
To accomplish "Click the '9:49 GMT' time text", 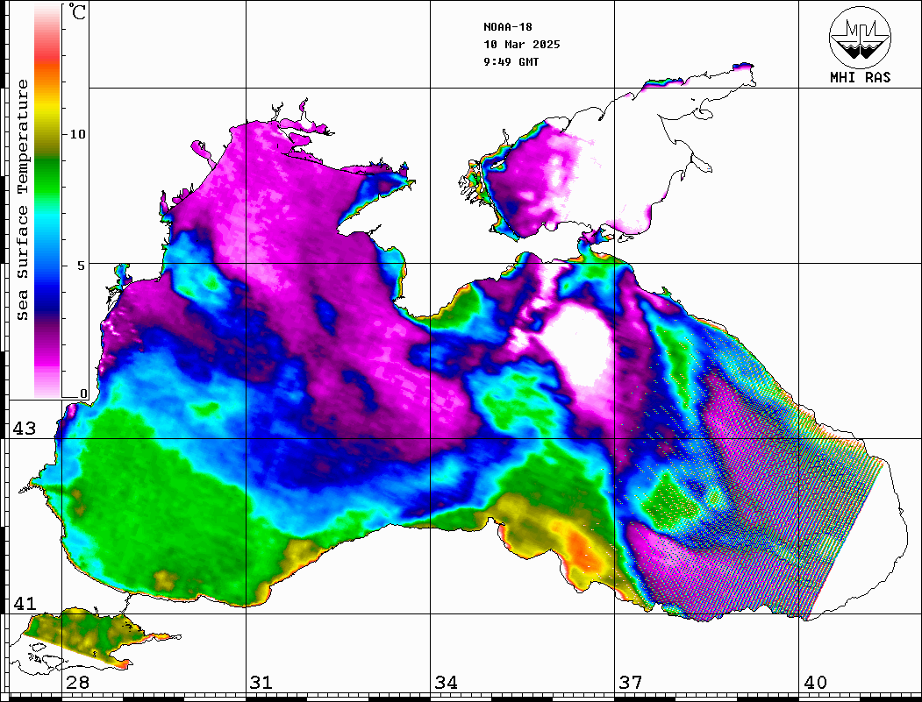I will point(511,62).
